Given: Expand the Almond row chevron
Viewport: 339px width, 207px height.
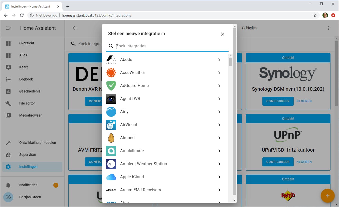Looking at the screenshot, I should point(219,138).
